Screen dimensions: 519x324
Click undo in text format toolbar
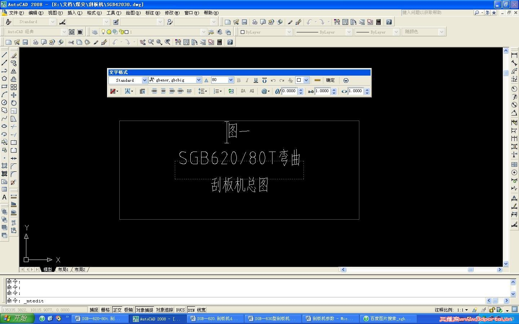273,80
